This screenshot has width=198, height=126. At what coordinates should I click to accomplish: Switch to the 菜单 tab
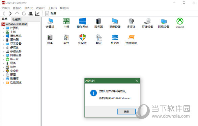point(4,19)
